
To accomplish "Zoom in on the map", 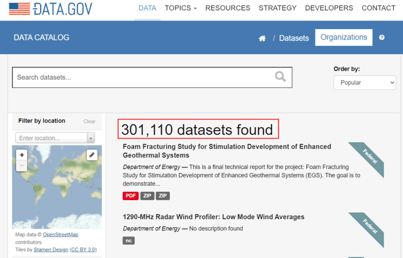I will [x=22, y=154].
